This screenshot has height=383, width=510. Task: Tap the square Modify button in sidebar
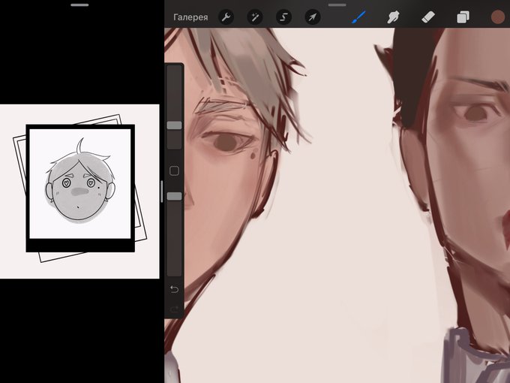coord(174,170)
